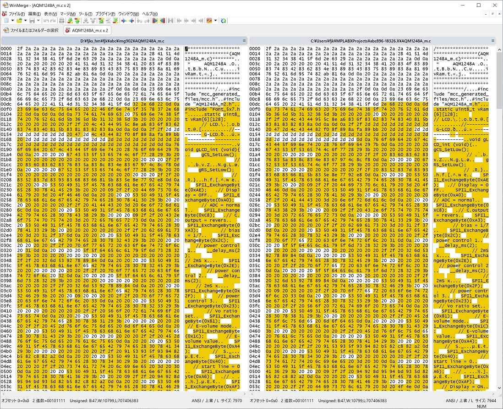
Task: Click the Save floppy disk icon
Action: (x=32, y=21)
